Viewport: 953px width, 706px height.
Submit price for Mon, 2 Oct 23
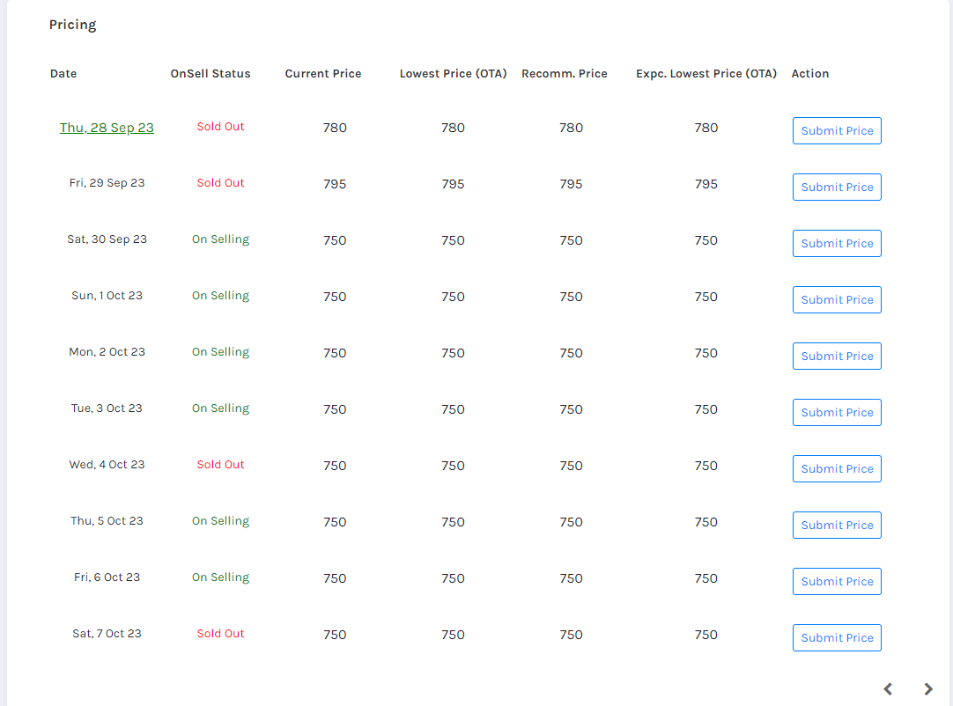(837, 356)
